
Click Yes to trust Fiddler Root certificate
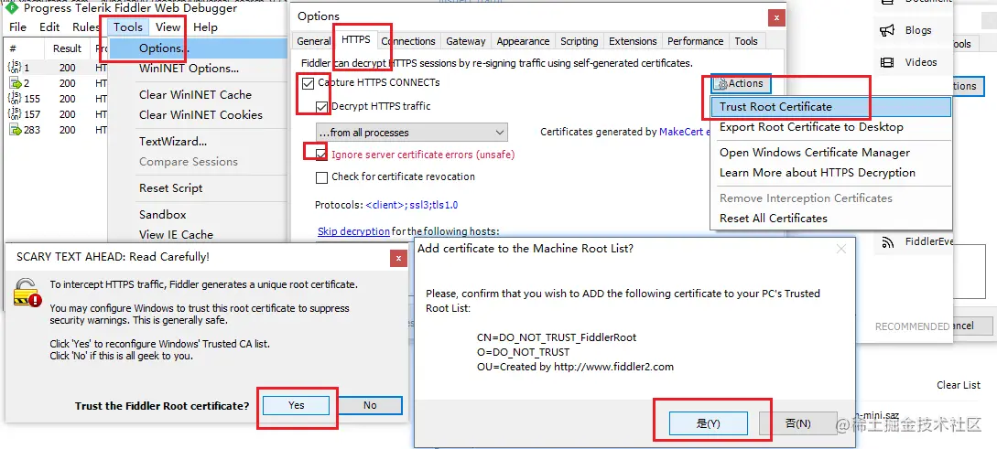[x=297, y=405]
